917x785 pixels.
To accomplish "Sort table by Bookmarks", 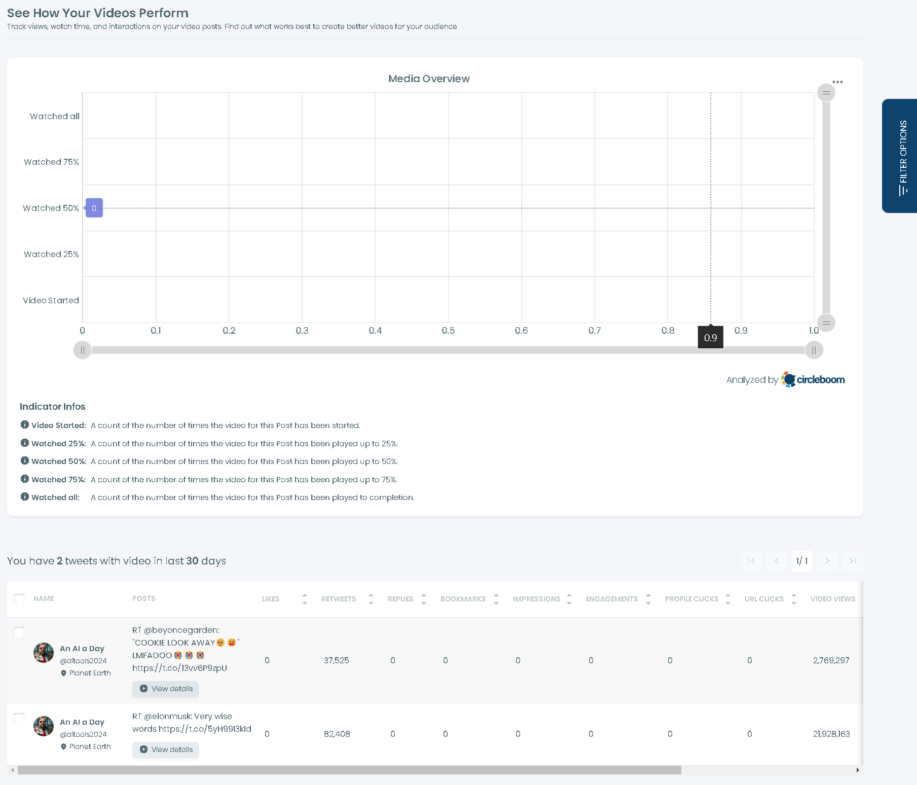I will [x=496, y=599].
